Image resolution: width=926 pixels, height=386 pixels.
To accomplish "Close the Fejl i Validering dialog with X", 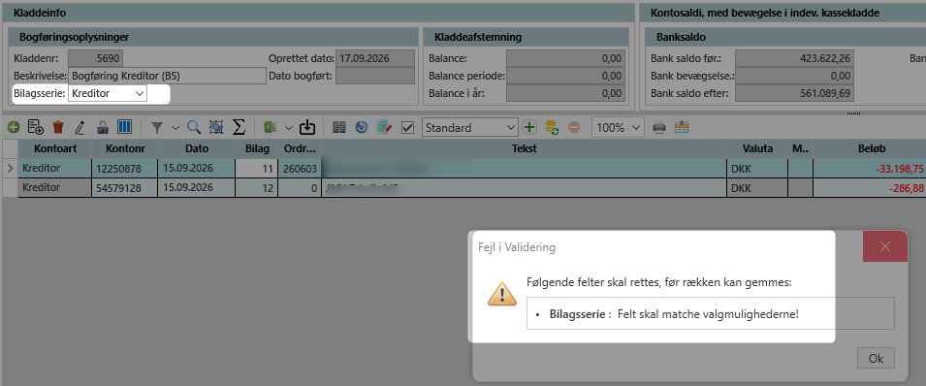I will point(884,246).
